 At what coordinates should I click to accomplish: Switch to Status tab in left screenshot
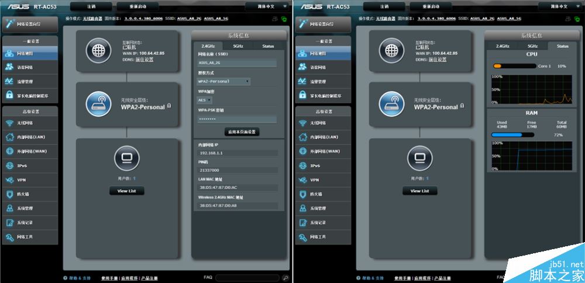(x=268, y=46)
